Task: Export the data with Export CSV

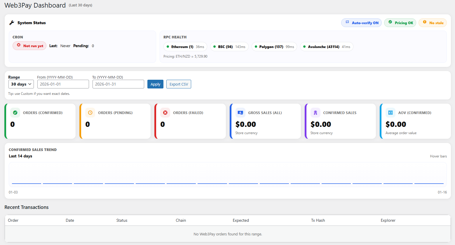Action: pos(179,84)
